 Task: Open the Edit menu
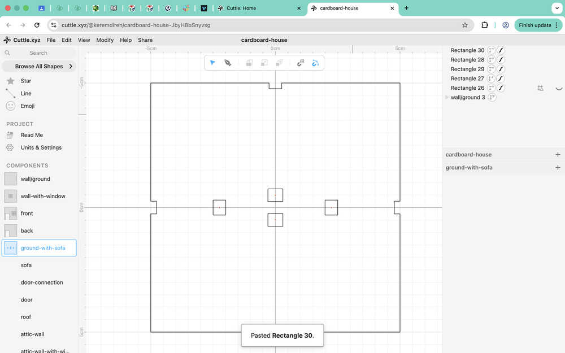[x=67, y=40]
